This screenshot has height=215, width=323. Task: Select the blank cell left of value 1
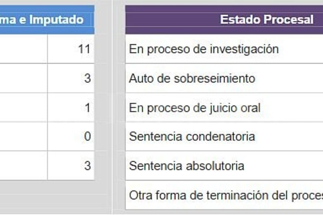click(23, 108)
